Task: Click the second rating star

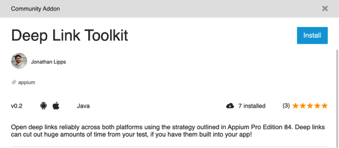Action: (x=303, y=106)
